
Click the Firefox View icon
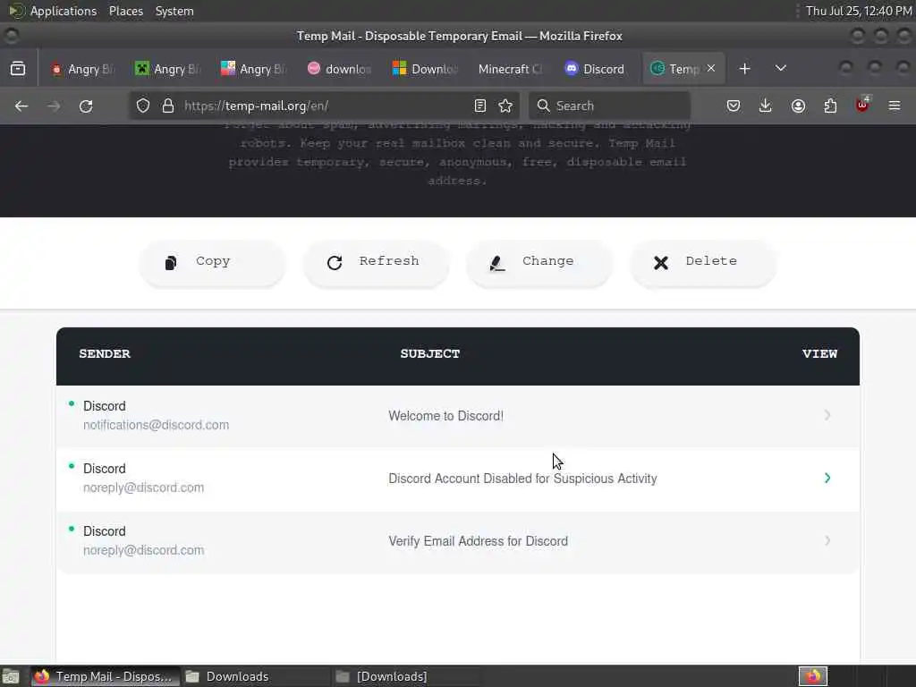tap(18, 69)
